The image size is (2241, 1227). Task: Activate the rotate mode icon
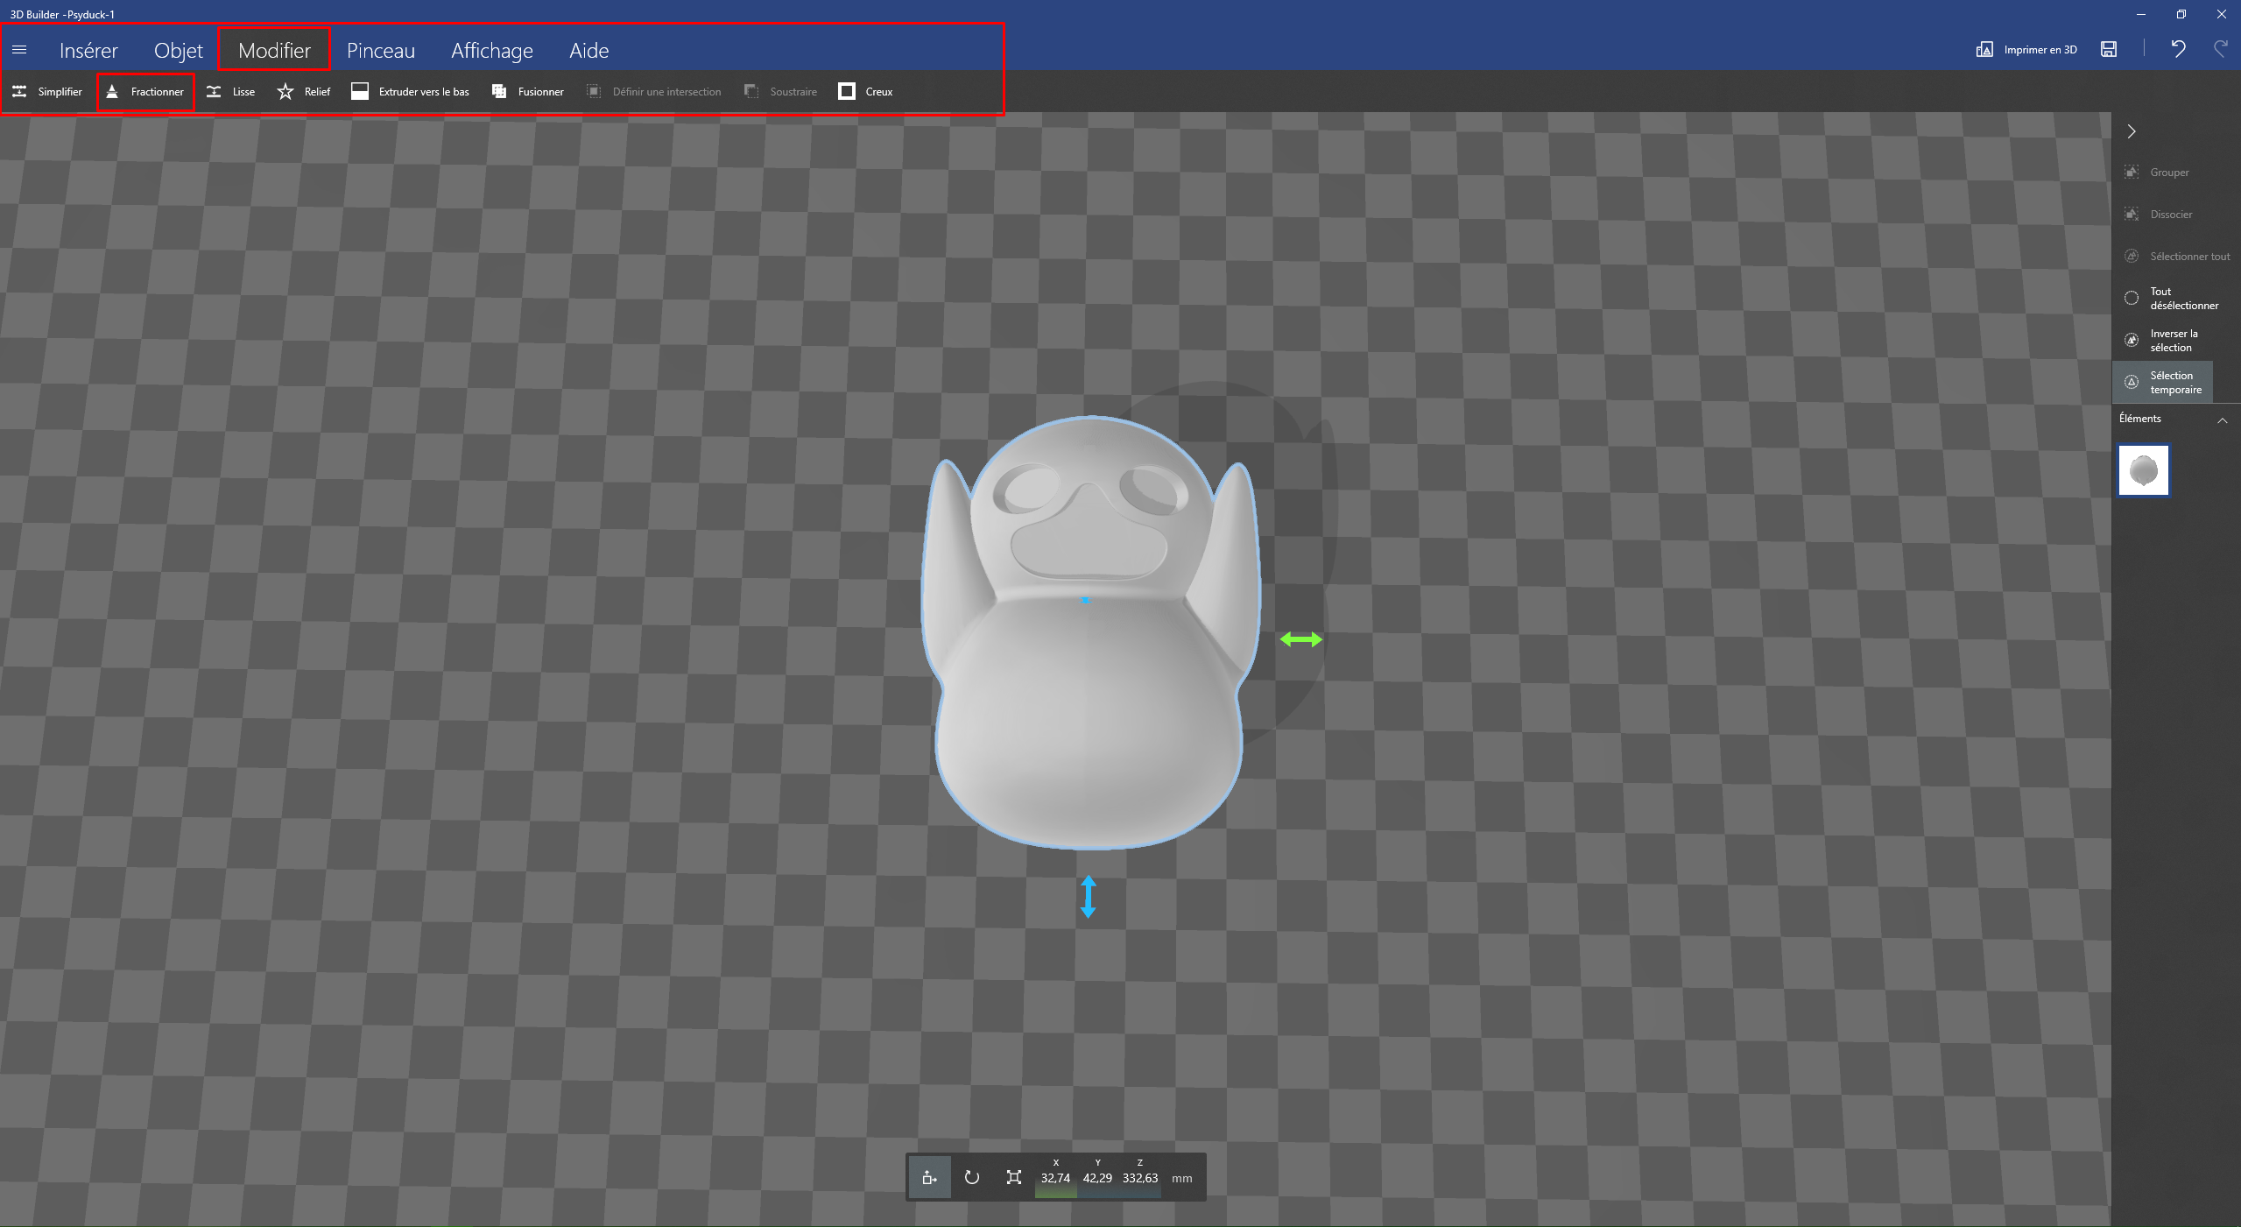pos(971,1177)
